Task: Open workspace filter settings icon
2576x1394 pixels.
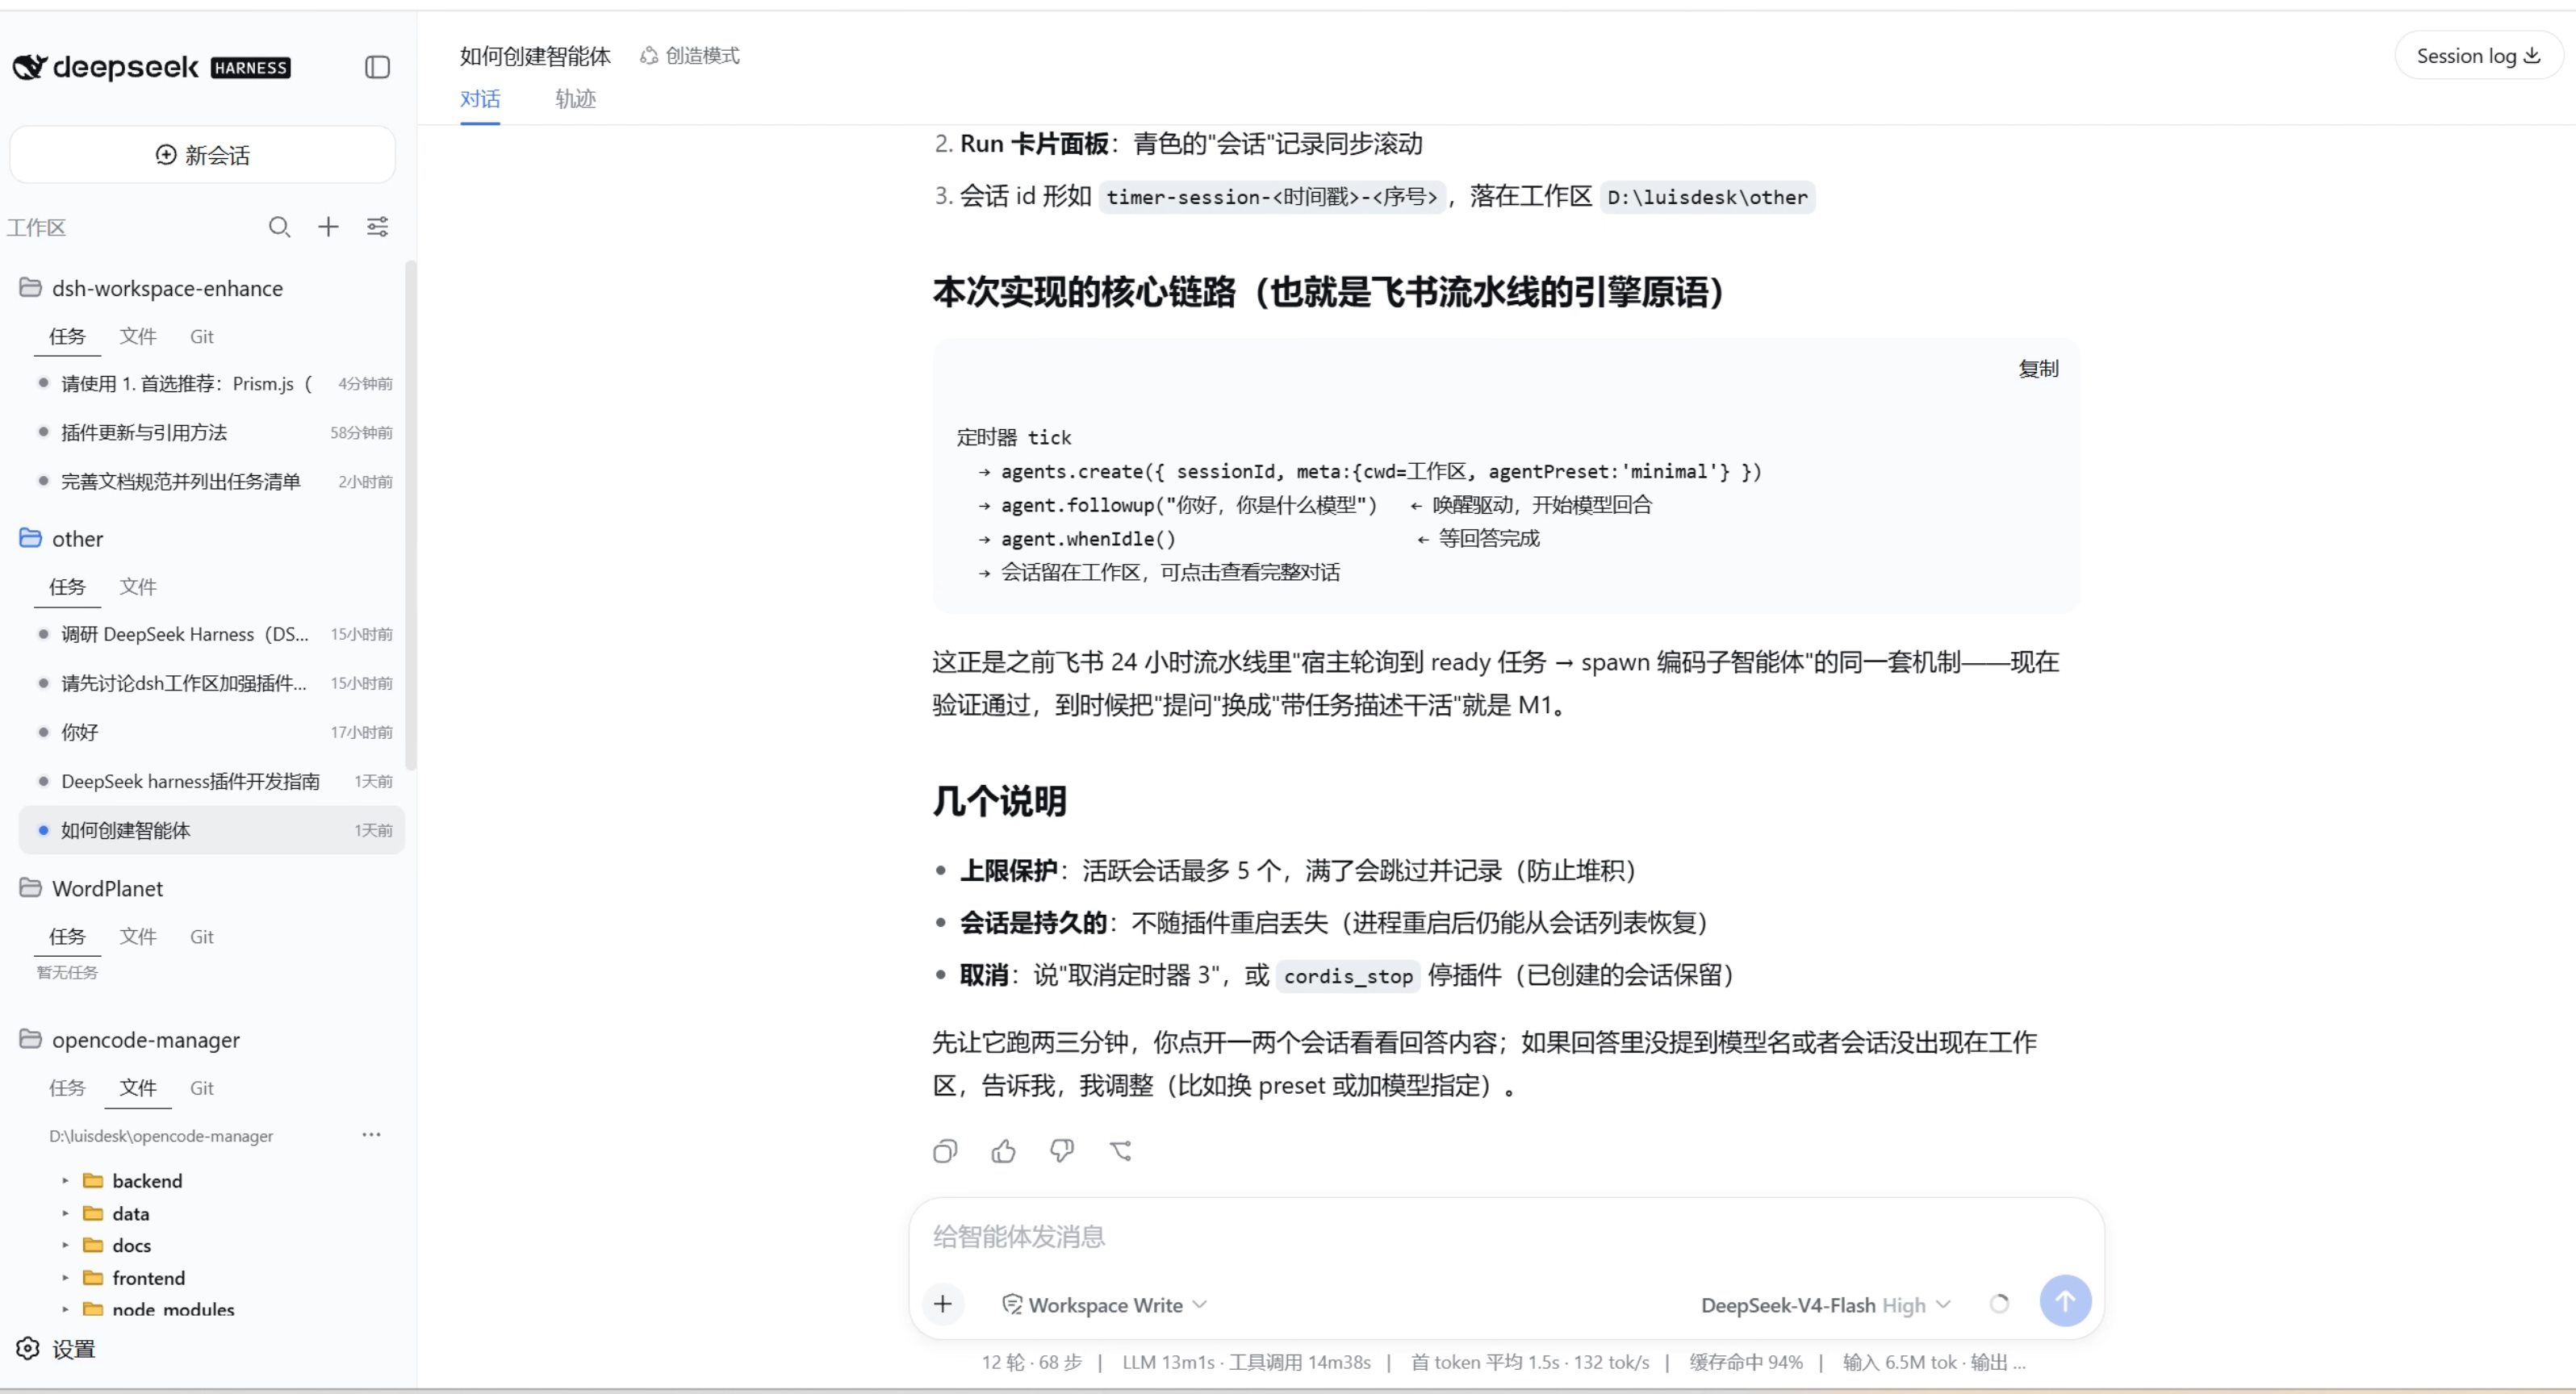Action: tap(377, 227)
